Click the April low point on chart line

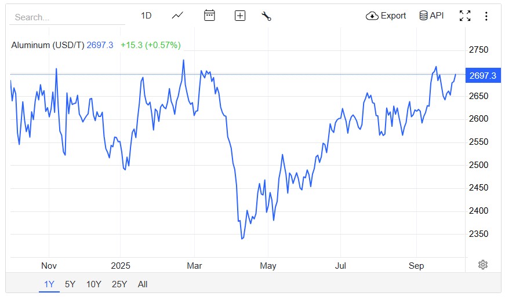242,239
